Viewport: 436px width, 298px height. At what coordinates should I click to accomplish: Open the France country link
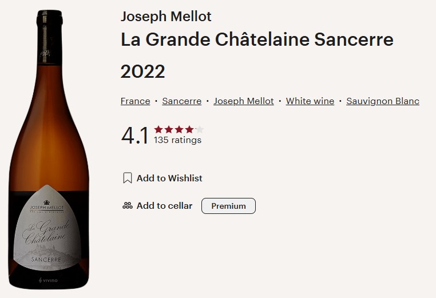coord(135,101)
